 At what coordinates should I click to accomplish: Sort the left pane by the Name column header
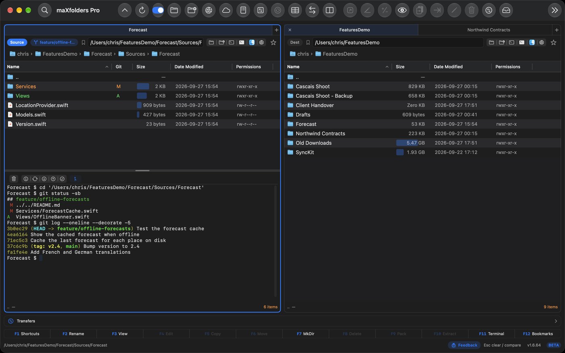(x=58, y=67)
